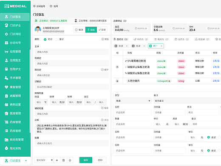Click the 药库管理 sidebar icon
This screenshot has width=221, height=166.
click(x=6, y=131)
